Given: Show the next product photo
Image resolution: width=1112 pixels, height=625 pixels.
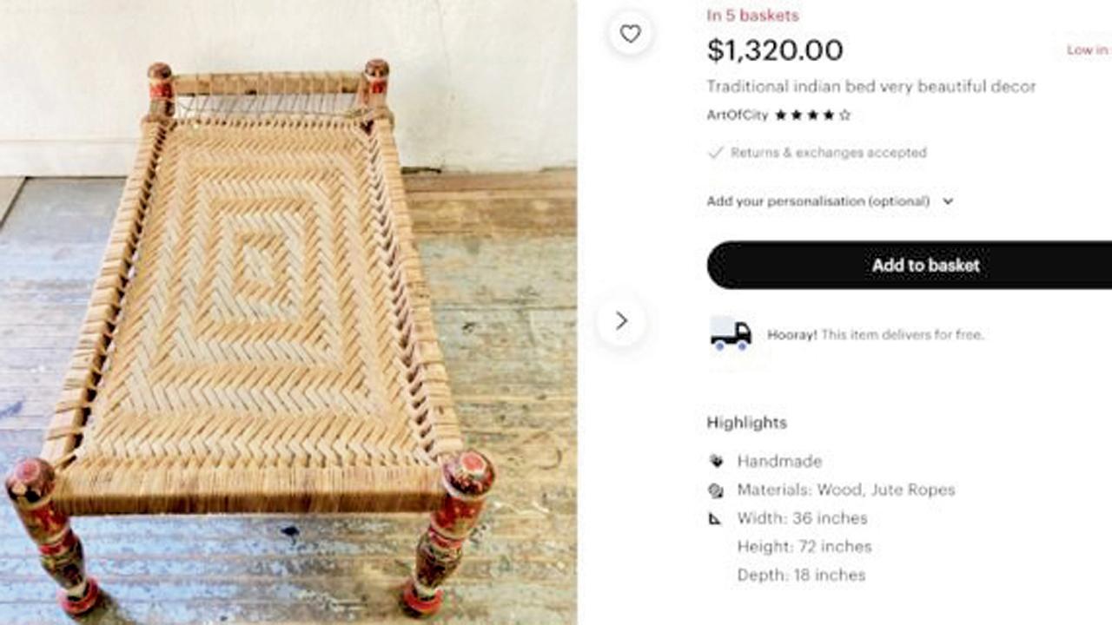Looking at the screenshot, I should (x=621, y=321).
